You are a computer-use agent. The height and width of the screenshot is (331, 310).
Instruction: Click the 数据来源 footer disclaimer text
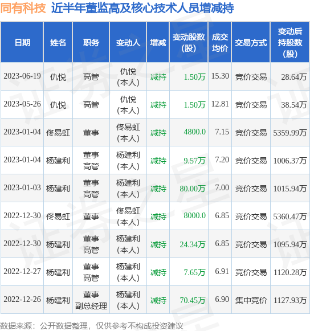click(x=91, y=326)
